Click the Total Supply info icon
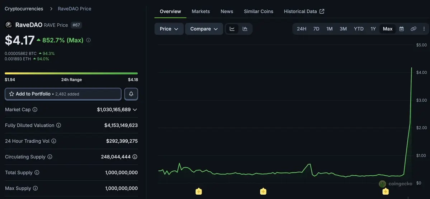The height and width of the screenshot is (199, 430). point(37,173)
